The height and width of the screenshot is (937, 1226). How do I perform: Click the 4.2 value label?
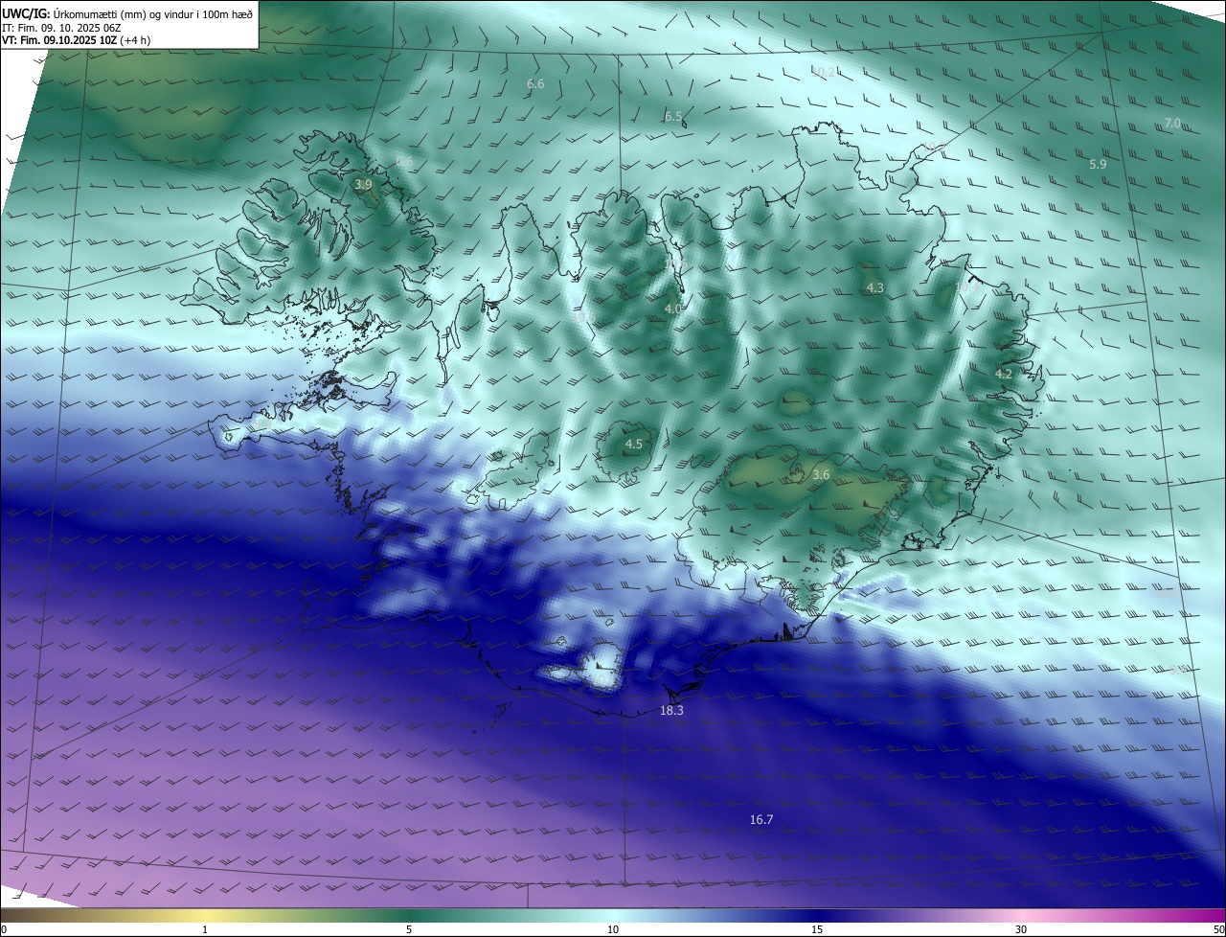pyautogui.click(x=1003, y=374)
